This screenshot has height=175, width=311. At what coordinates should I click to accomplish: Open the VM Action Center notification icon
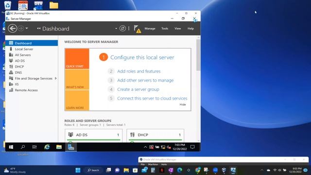(192, 147)
